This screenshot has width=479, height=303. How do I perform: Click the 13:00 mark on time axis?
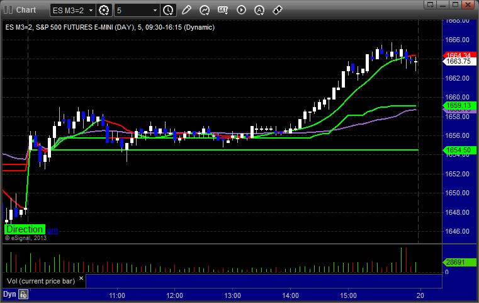233,295
